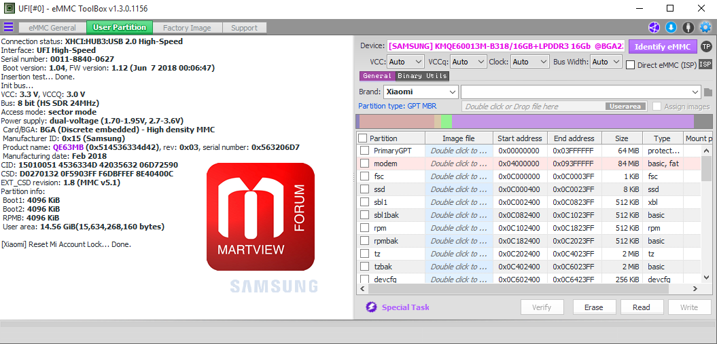Check the ssd partition checkbox
The height and width of the screenshot is (344, 717).
(x=364, y=189)
